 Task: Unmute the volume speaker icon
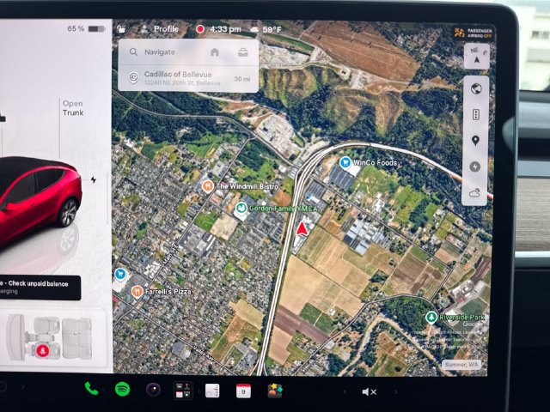369,392
